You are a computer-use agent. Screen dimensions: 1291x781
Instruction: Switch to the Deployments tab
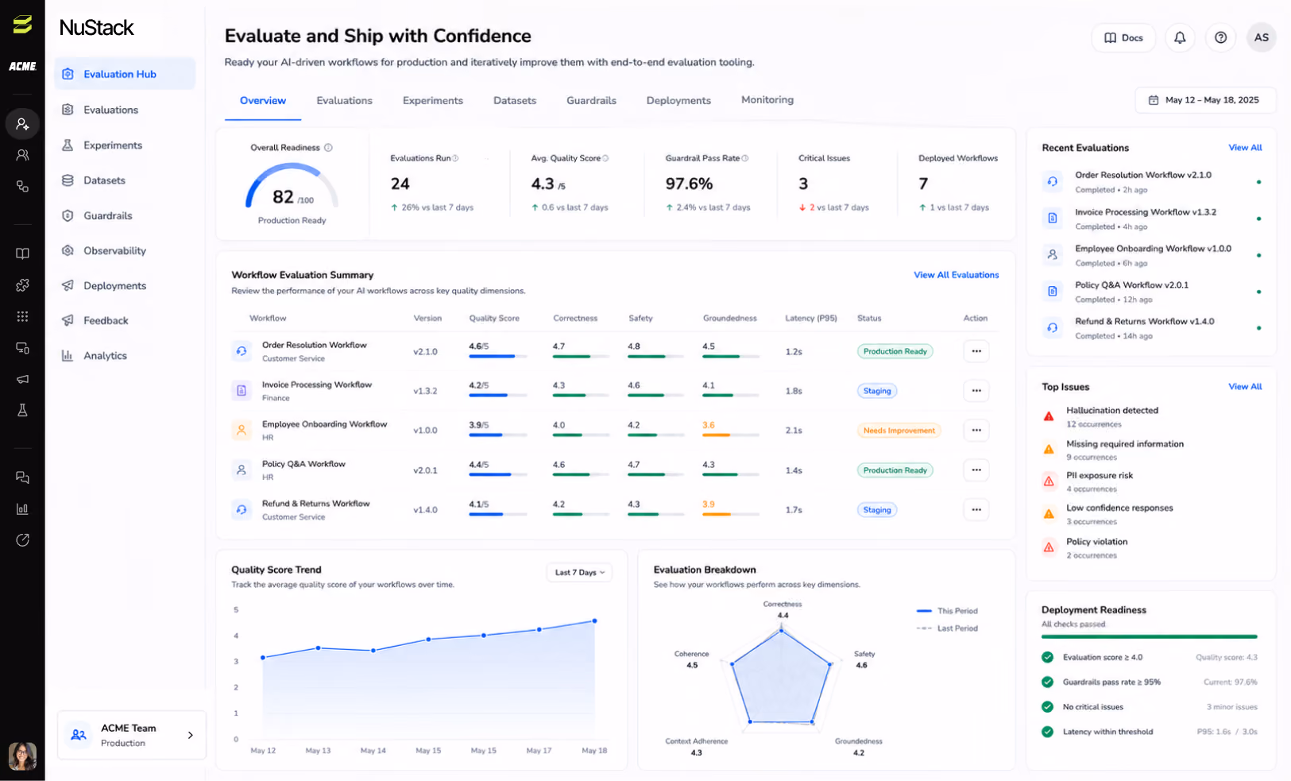point(678,101)
